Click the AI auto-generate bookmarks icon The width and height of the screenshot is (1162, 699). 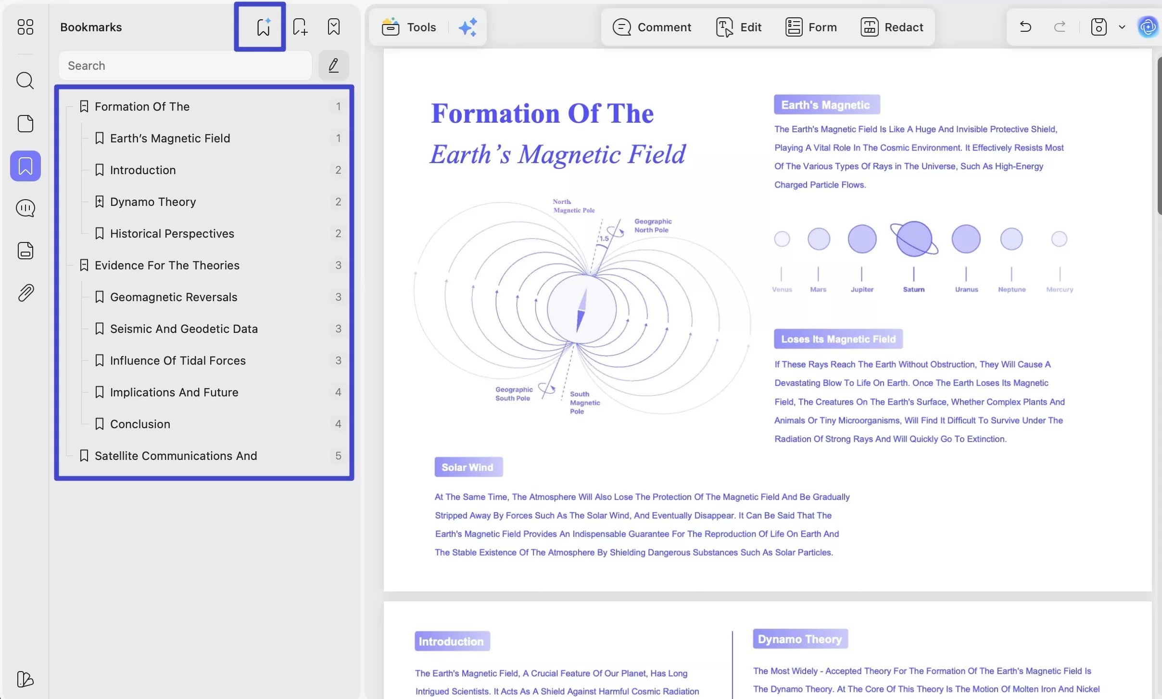pos(263,27)
